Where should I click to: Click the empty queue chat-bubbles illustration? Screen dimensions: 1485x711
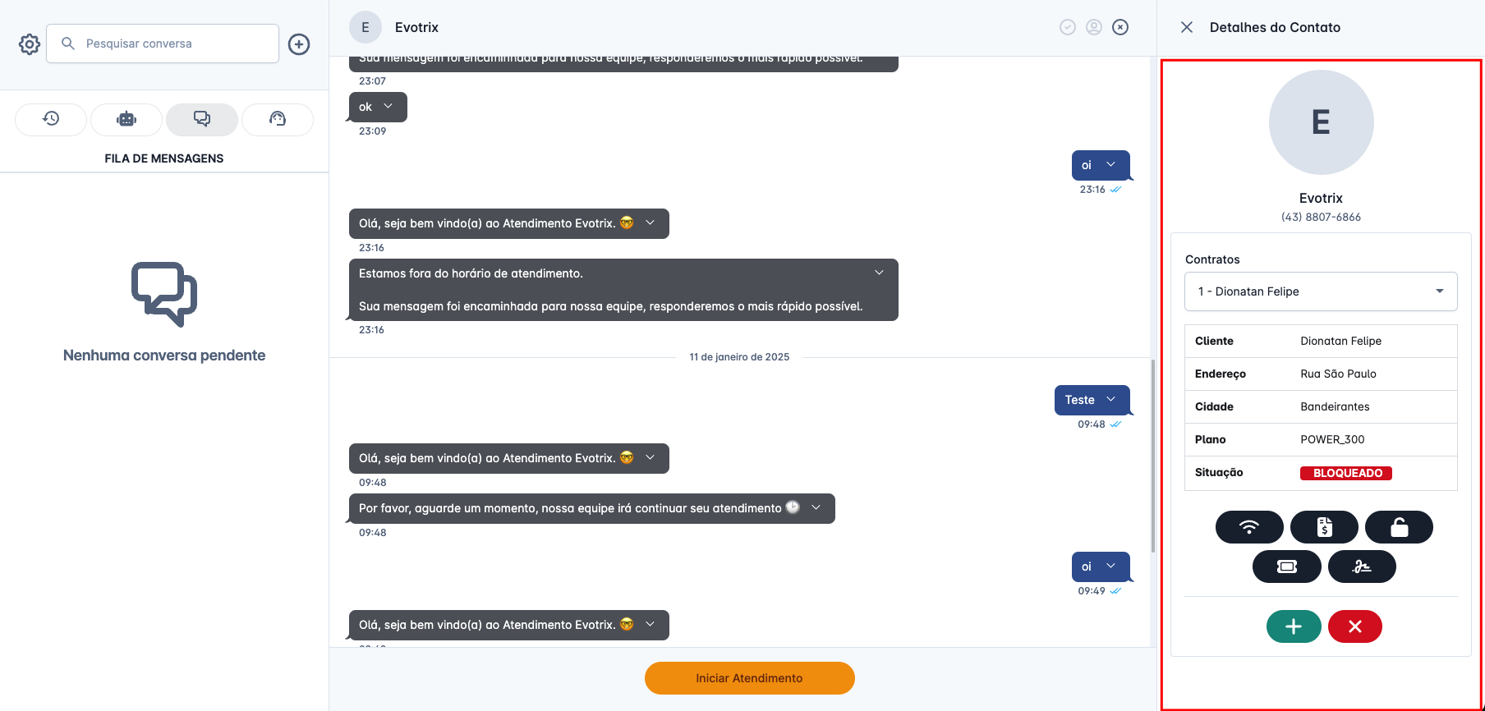(x=164, y=295)
